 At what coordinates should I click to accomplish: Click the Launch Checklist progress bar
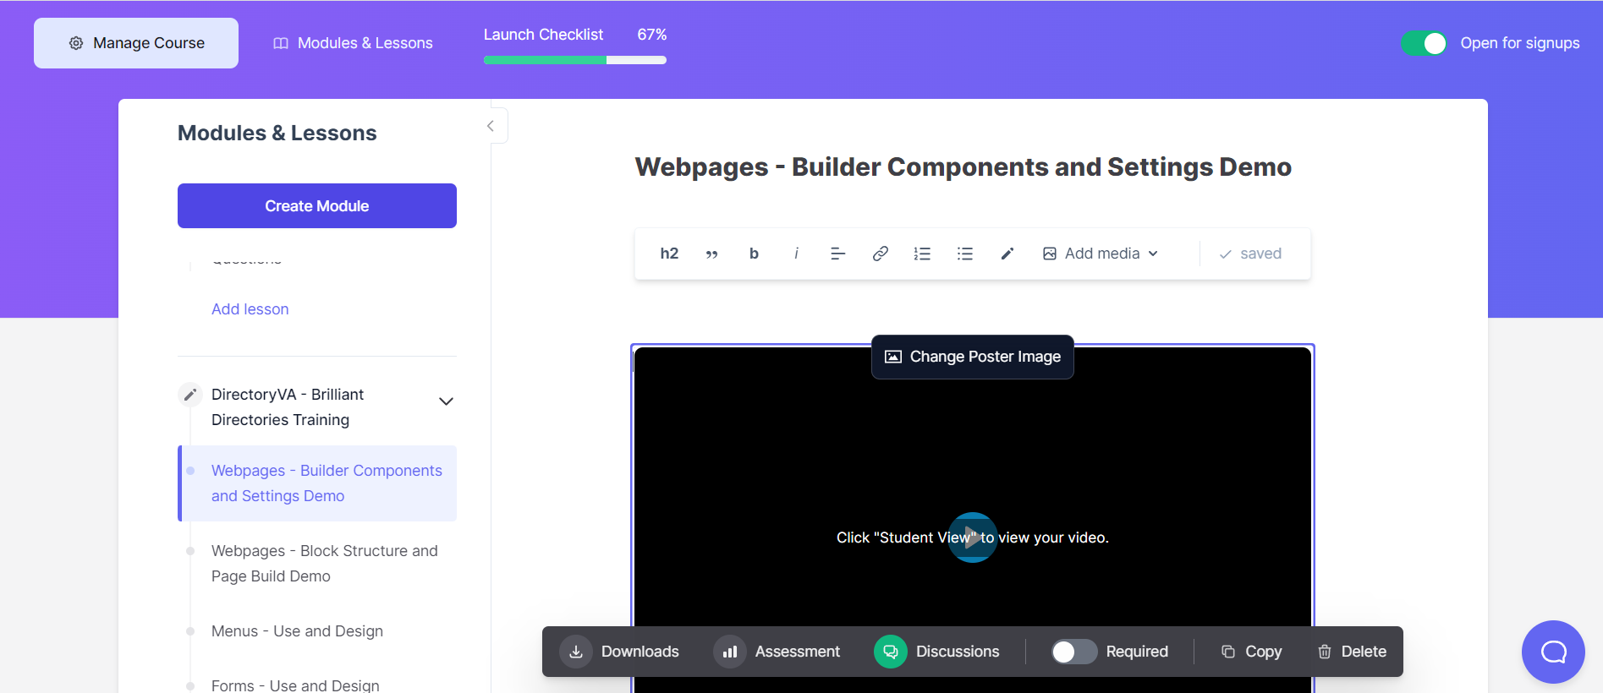[574, 60]
